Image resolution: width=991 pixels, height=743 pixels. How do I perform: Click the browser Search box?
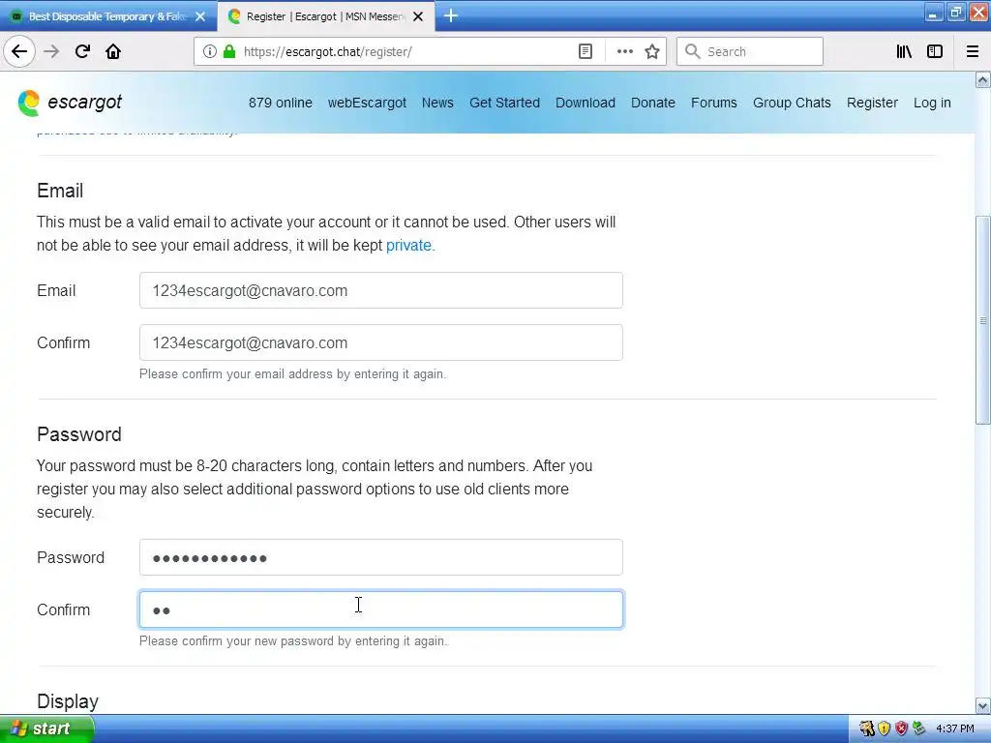pos(750,51)
